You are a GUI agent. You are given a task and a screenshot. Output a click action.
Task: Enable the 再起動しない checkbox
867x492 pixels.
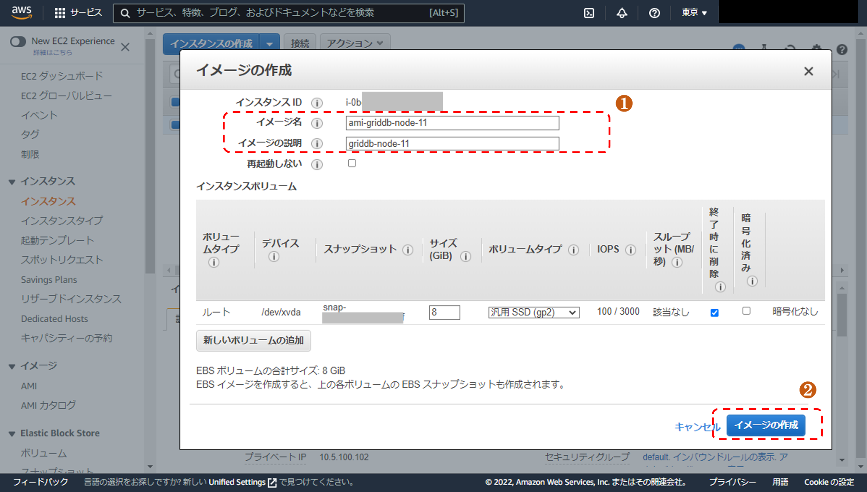pos(352,163)
